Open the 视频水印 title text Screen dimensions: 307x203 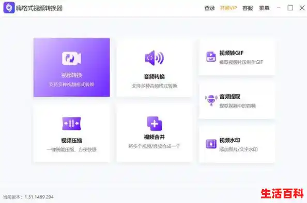click(x=229, y=140)
